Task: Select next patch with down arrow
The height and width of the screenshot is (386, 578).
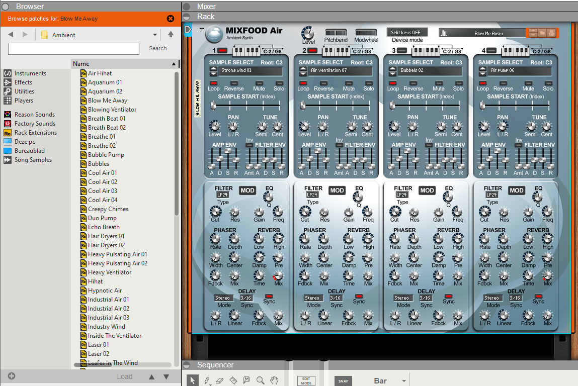Action: click(x=166, y=376)
